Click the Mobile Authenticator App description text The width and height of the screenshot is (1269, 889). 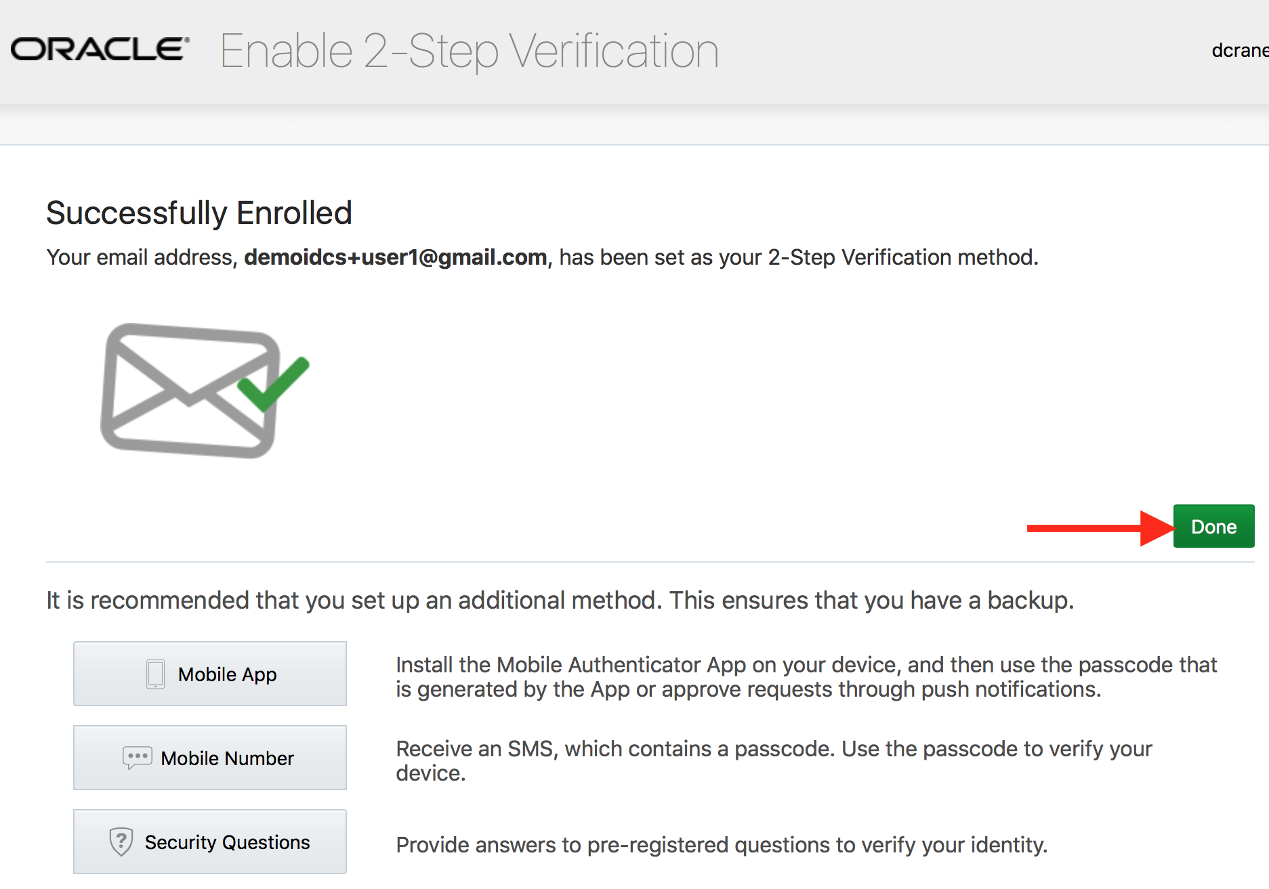tap(806, 677)
